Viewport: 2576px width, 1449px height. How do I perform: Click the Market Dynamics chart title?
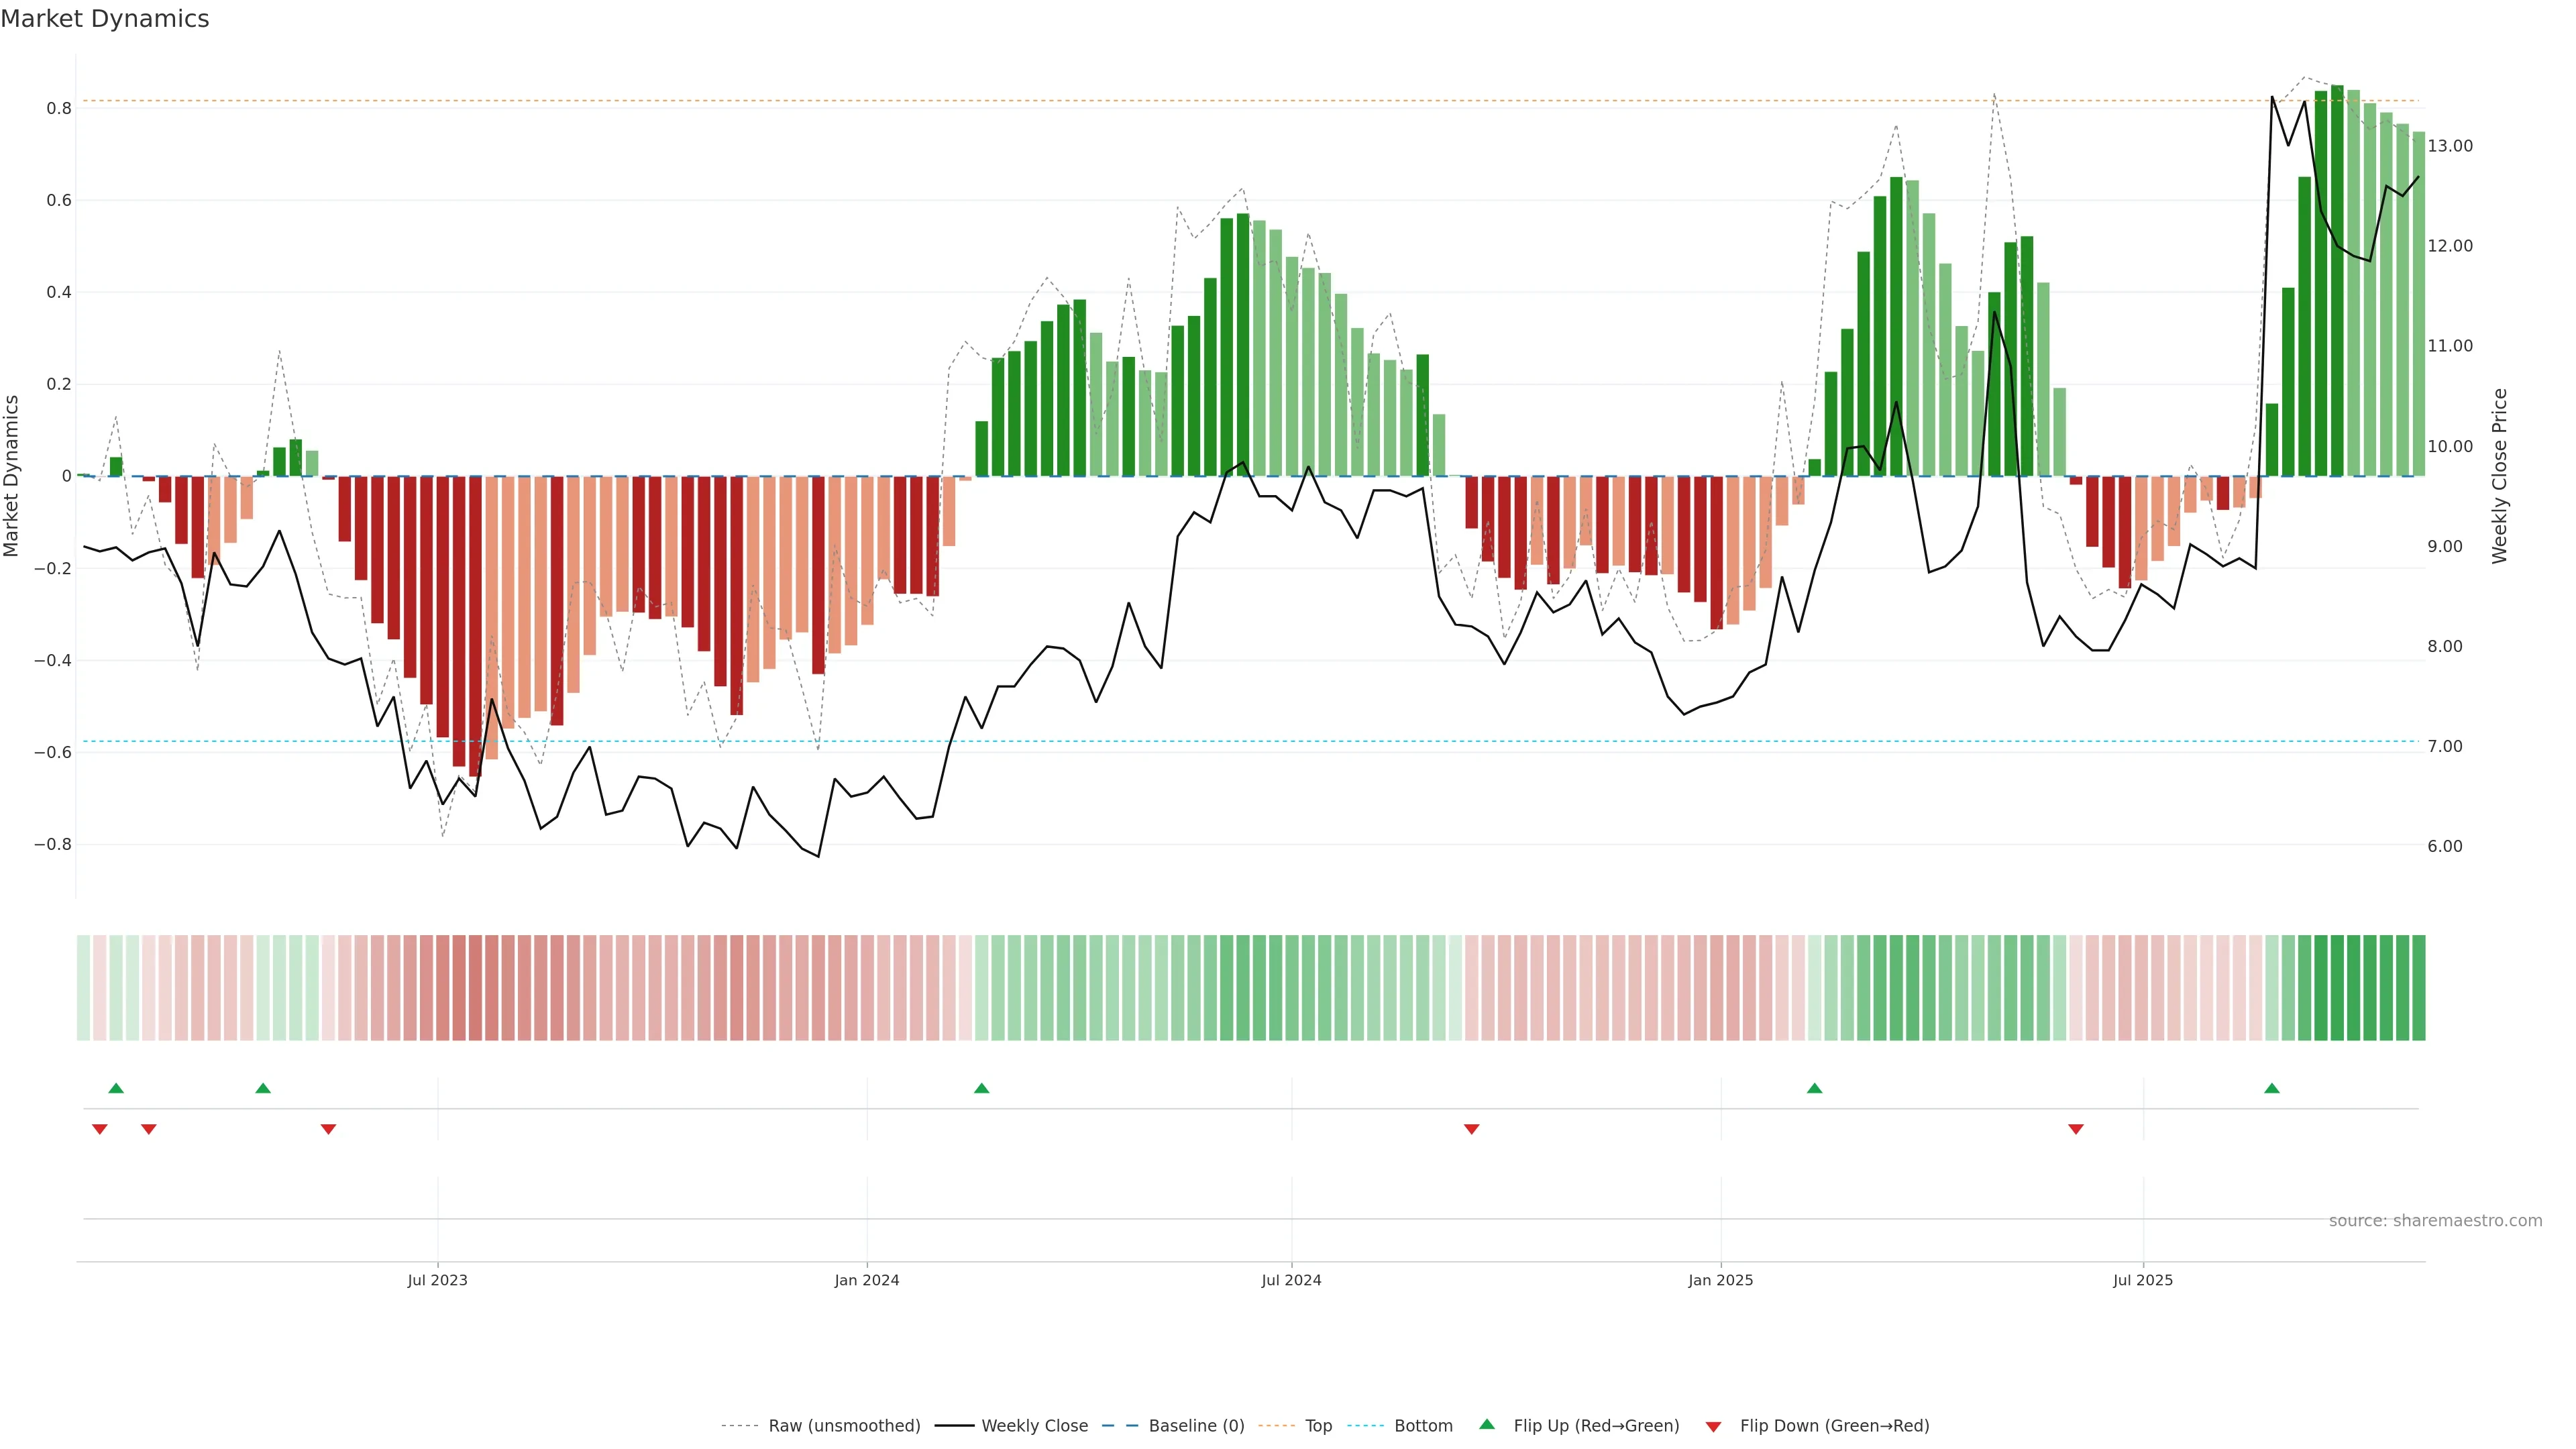coord(105,19)
